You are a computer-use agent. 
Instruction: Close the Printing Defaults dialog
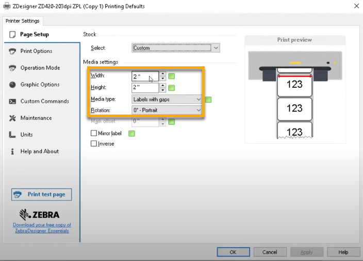pyautogui.click(x=356, y=6)
